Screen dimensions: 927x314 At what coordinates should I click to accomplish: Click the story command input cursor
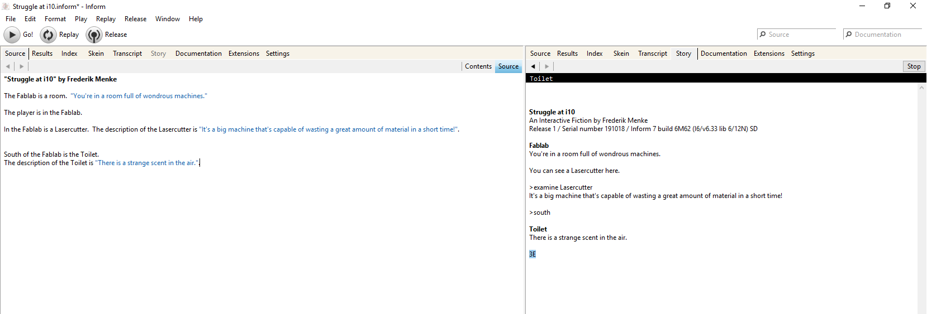click(533, 254)
